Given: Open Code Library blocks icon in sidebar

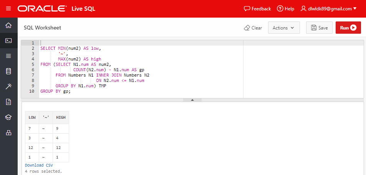Looking at the screenshot, I should coord(8,132).
